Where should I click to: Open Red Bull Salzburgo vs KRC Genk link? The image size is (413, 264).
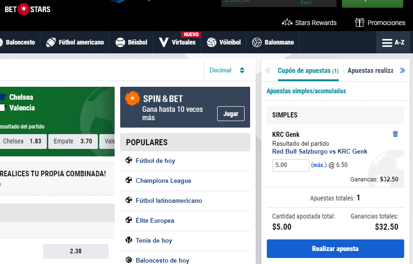(x=320, y=152)
